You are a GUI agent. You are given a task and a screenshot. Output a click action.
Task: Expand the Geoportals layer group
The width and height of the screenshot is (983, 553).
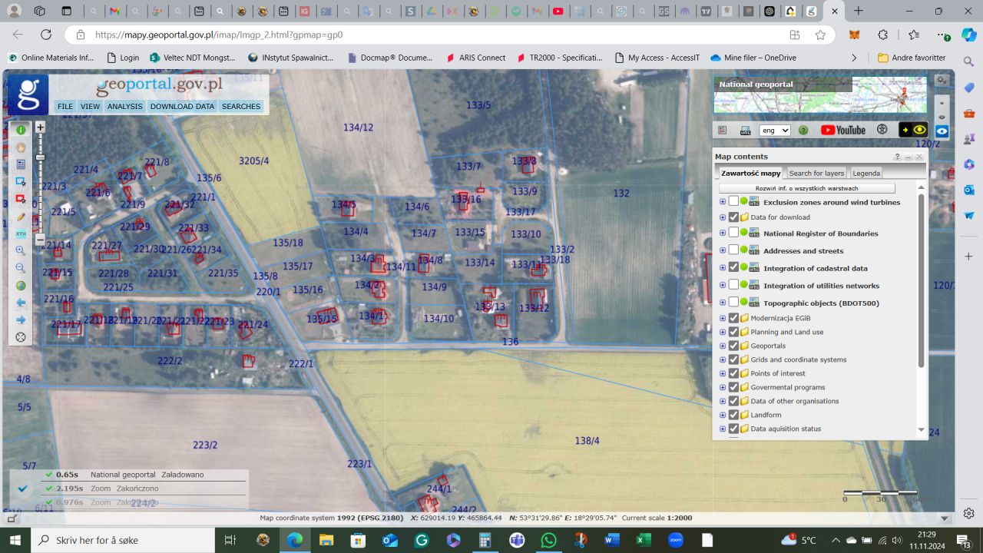pos(723,346)
